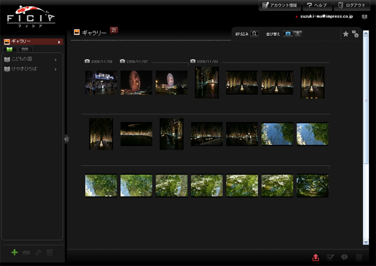Open the first photo in the second row
This screenshot has height=266, width=376.
click(101, 134)
